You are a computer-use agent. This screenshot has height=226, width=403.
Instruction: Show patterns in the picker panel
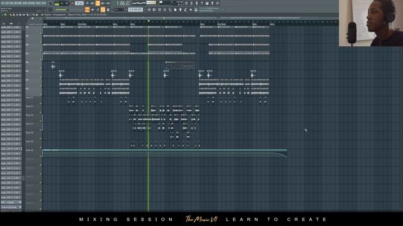(4, 23)
